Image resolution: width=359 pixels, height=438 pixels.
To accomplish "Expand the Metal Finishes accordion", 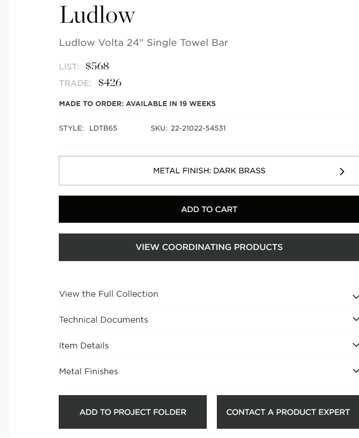I will [x=89, y=372].
